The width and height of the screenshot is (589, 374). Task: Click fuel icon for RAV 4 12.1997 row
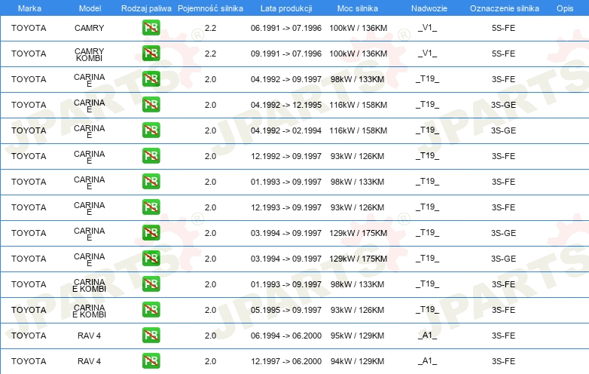pos(151,361)
